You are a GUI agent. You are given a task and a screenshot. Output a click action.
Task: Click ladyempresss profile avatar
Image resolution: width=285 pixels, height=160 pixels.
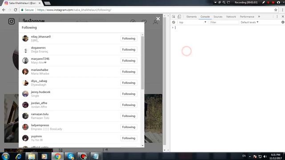tap(25, 127)
